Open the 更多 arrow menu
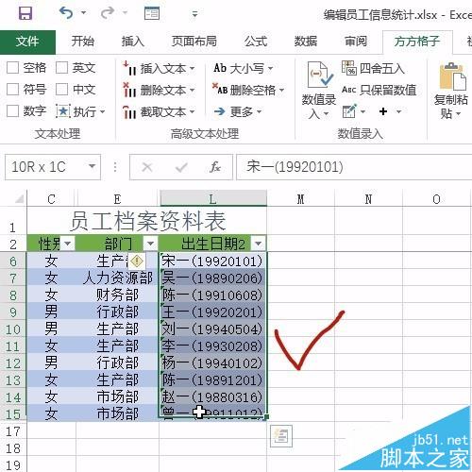Image resolution: width=472 pixels, height=472 pixels. pos(238,111)
